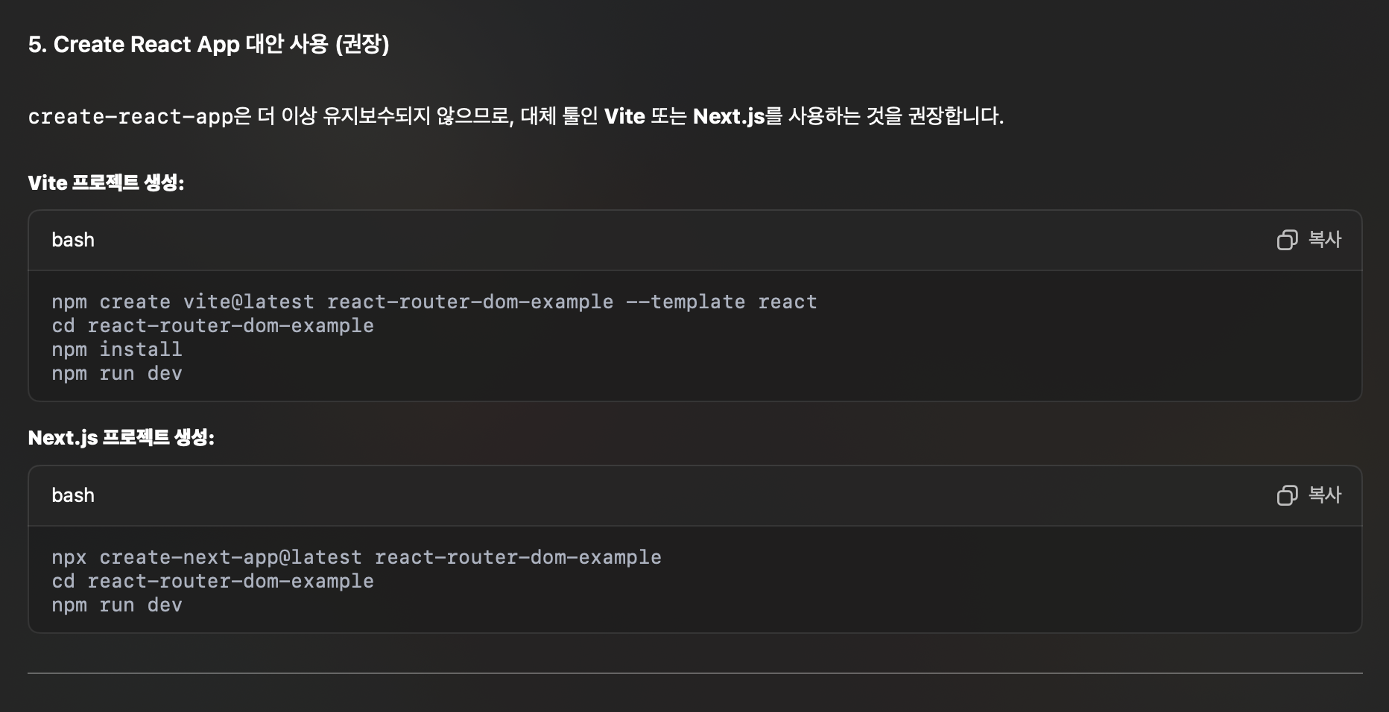The height and width of the screenshot is (712, 1389).
Task: Click the inline code 'create-react-app' in the paragraph
Action: point(130,117)
